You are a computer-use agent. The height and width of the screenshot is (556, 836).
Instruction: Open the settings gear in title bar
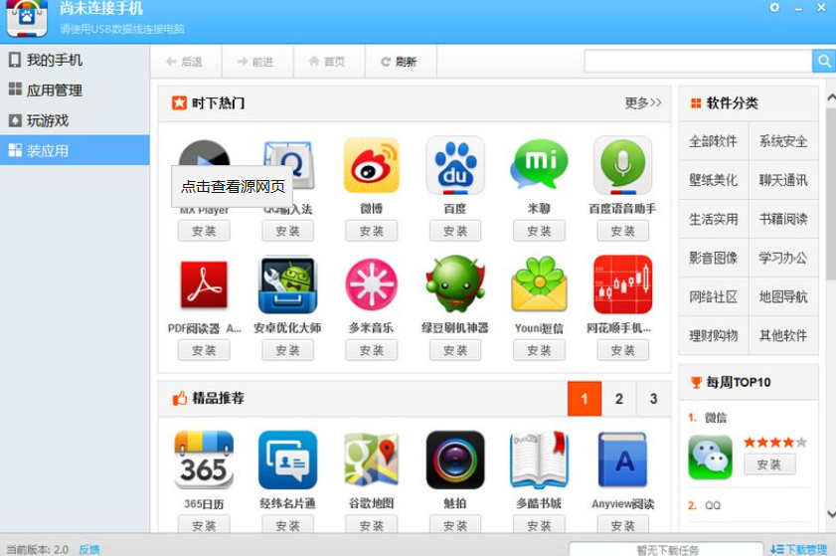[x=774, y=8]
